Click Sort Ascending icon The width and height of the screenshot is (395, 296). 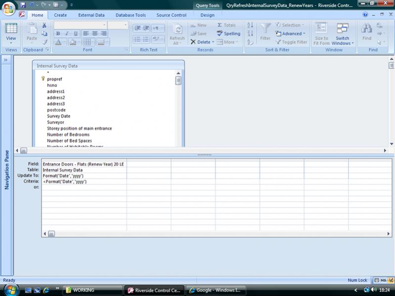pos(250,25)
